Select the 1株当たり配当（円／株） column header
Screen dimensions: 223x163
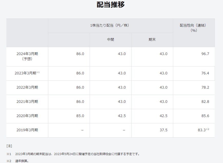(x=110, y=25)
